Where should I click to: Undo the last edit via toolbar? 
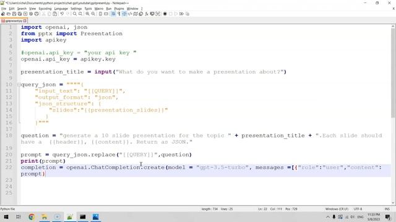click(x=62, y=14)
